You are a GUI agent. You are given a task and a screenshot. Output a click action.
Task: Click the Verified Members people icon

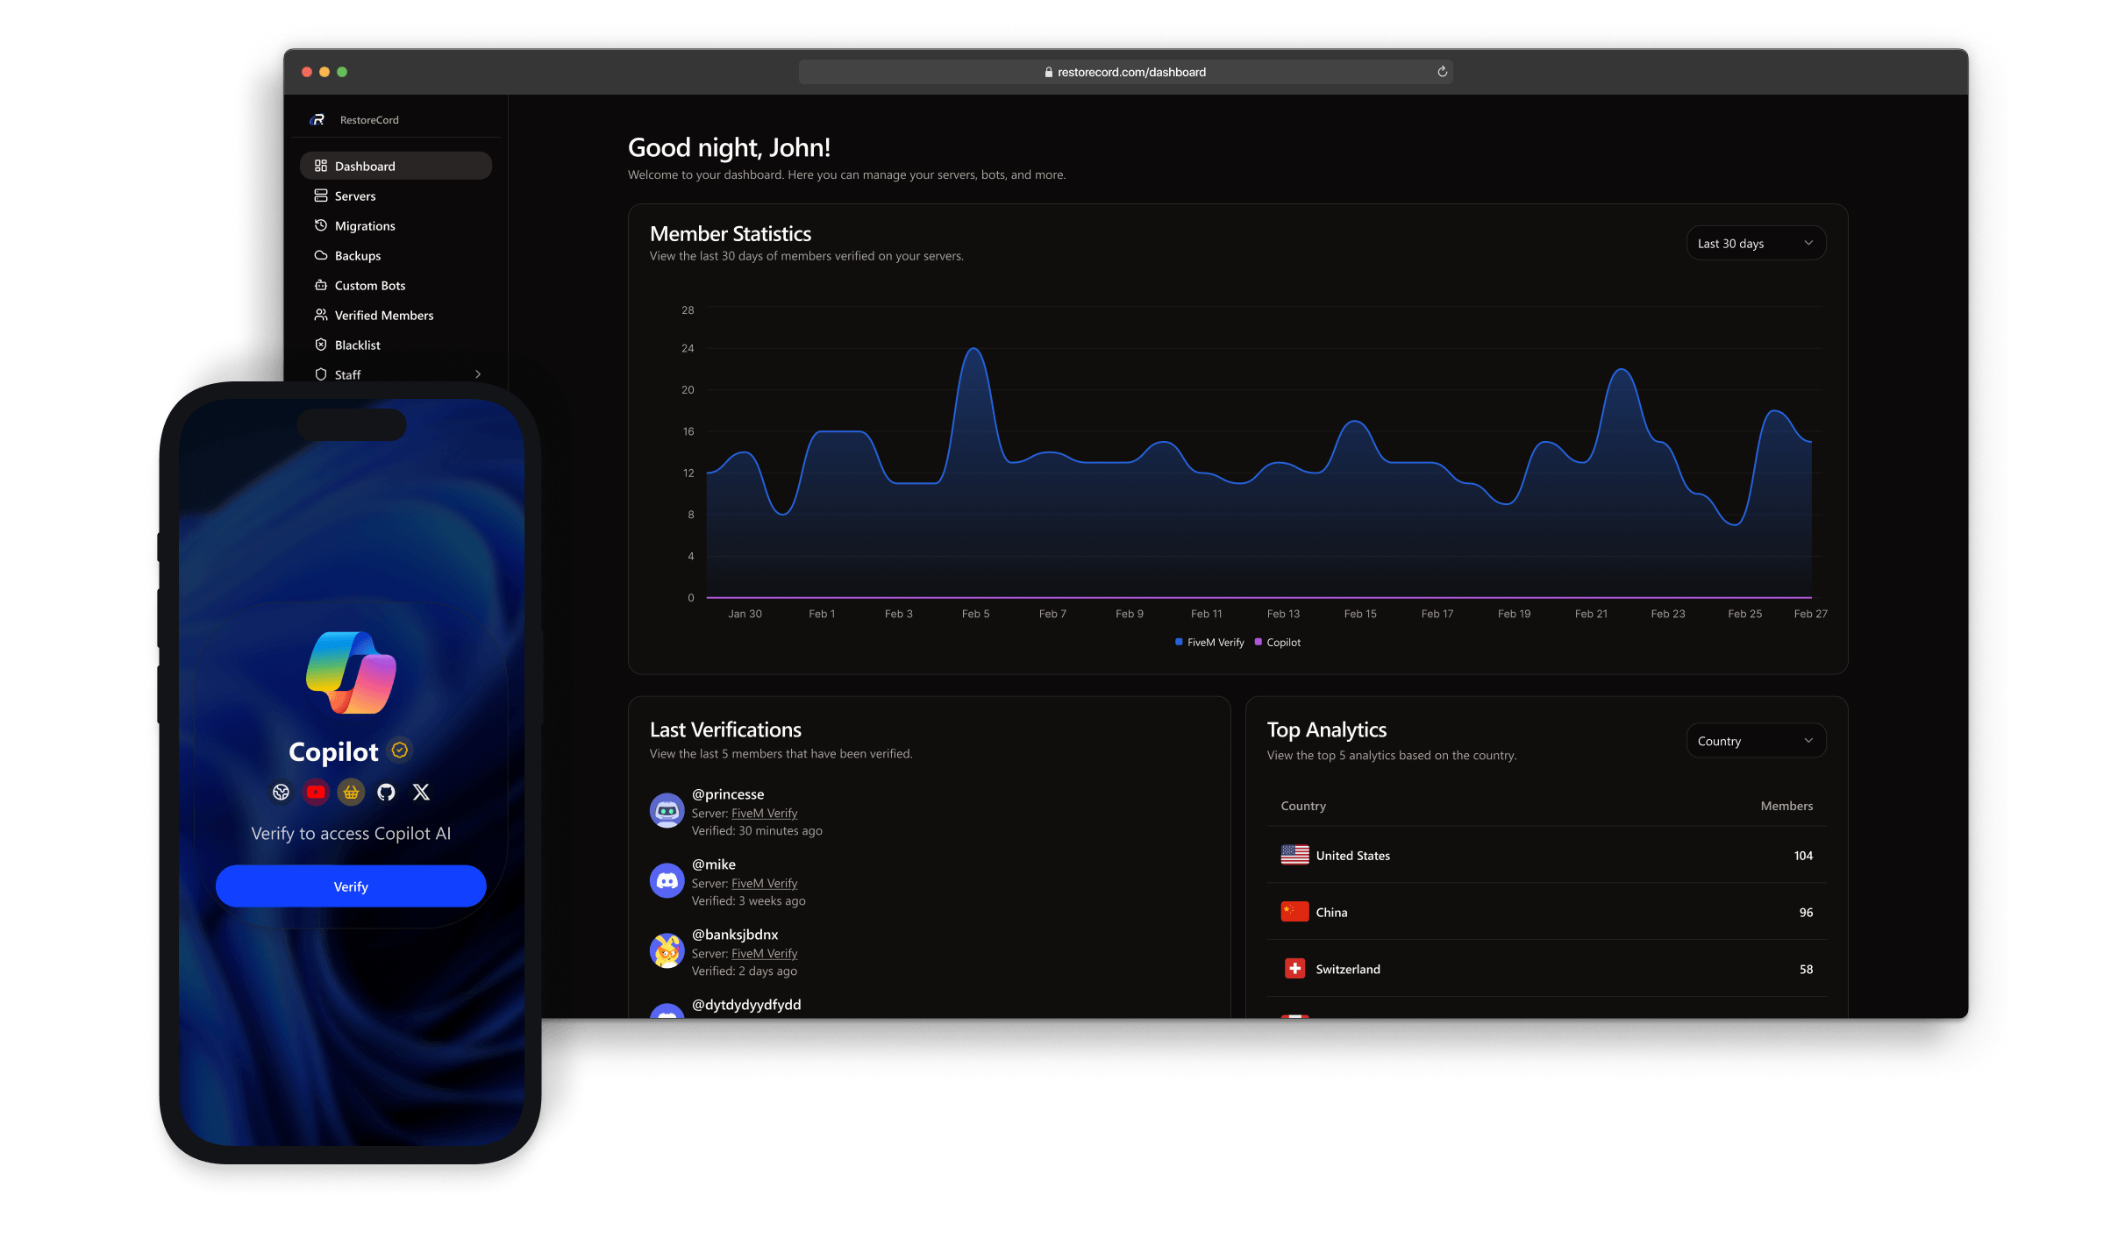click(x=321, y=315)
